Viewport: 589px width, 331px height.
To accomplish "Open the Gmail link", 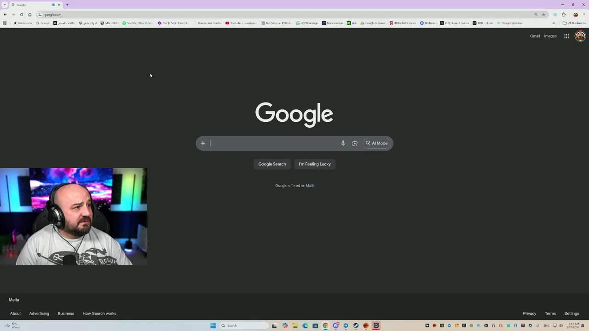I will click(x=535, y=36).
